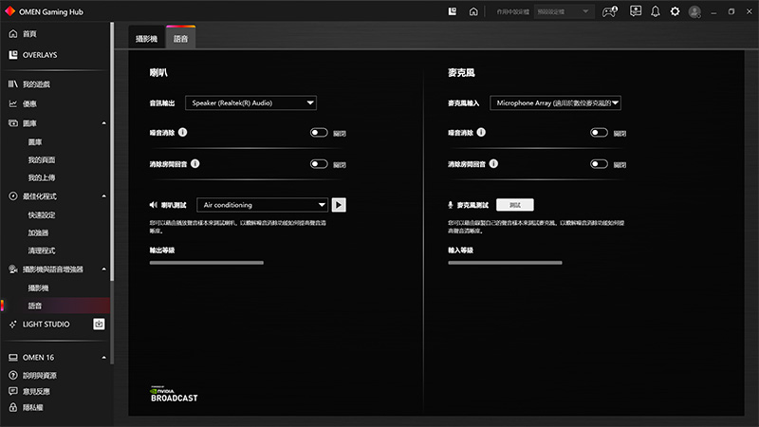This screenshot has height=427, width=759.
Task: Collapse the 最佳化程式 section chevron
Action: tap(103, 196)
